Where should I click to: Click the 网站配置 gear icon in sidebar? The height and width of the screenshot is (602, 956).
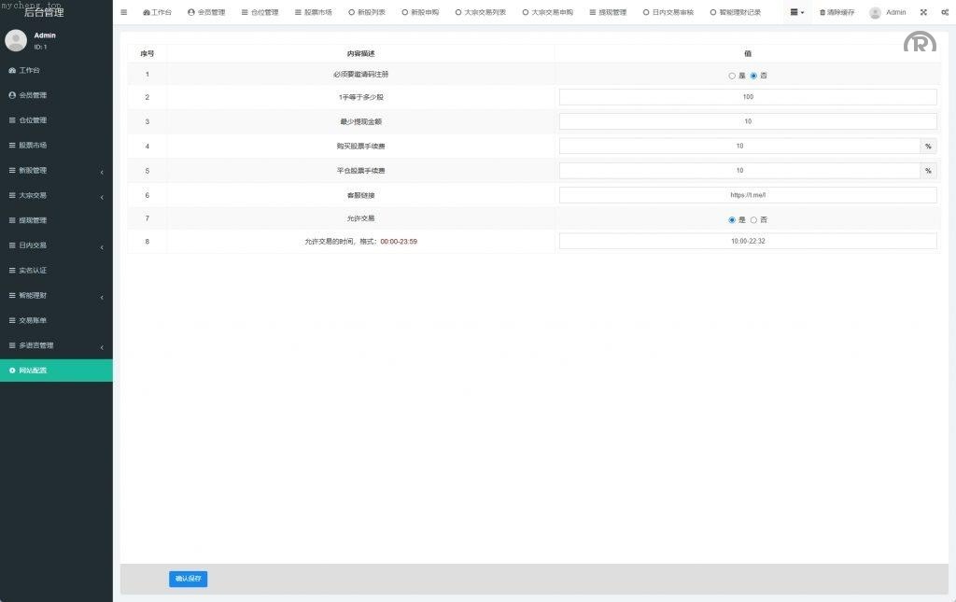click(x=12, y=371)
